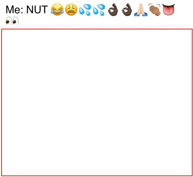Click the word "Me:"
Screen dimensions: 193x177
[x=15, y=9]
